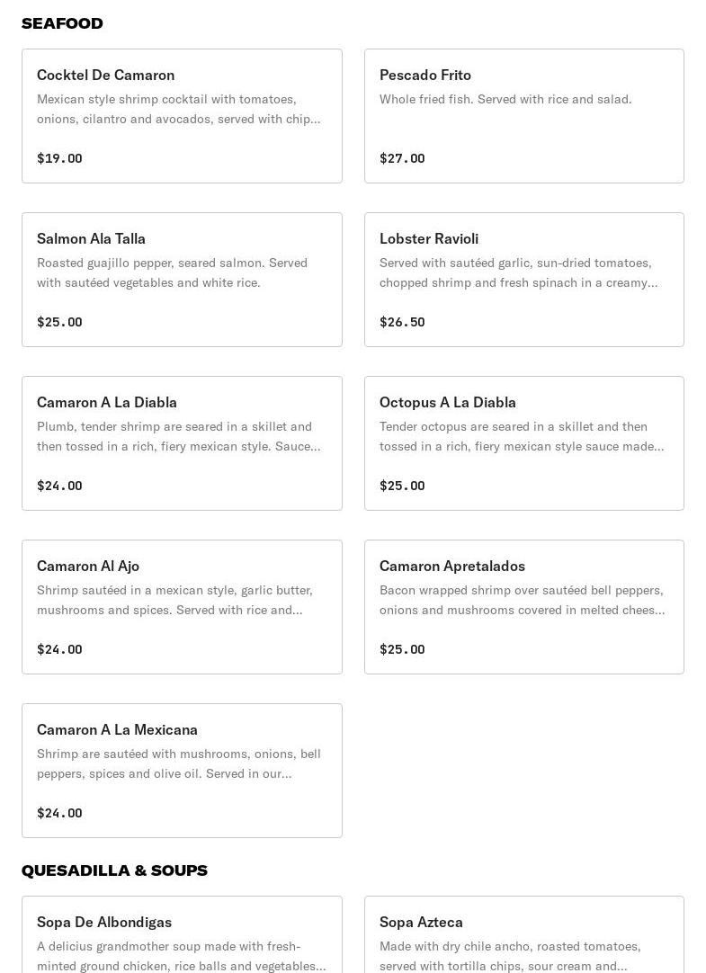Click the "Bacon wrapped shrimp" description text
The width and height of the screenshot is (706, 973).
click(x=522, y=600)
